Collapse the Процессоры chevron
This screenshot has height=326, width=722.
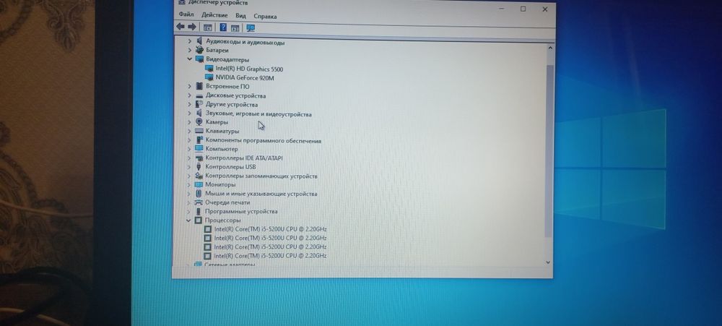tap(188, 220)
